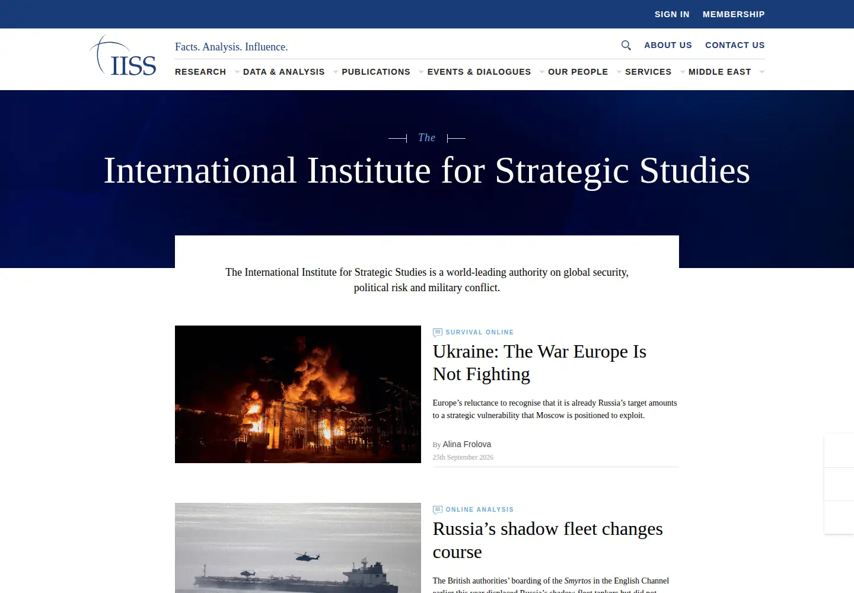Open the Research menu

tap(200, 72)
